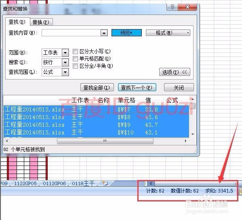The image size is (242, 220).
Task: Open the 0118主干 sheet tab
Action: point(83,183)
